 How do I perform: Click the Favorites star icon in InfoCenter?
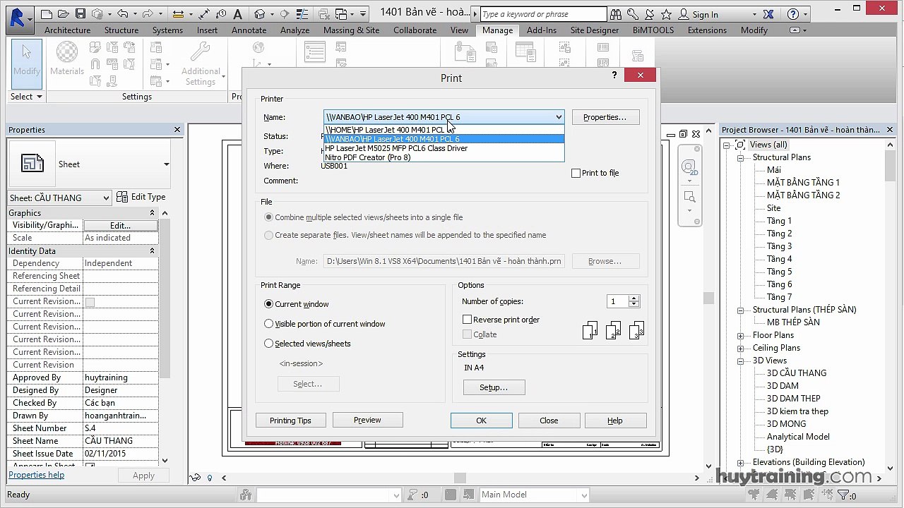[665, 14]
